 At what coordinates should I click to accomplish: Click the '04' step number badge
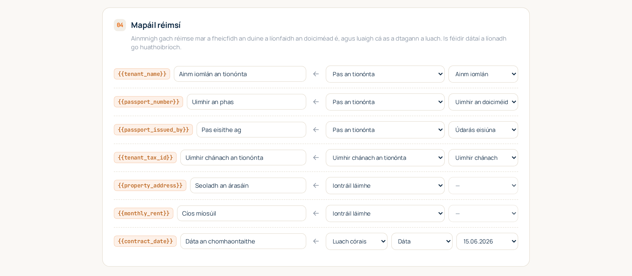point(120,25)
